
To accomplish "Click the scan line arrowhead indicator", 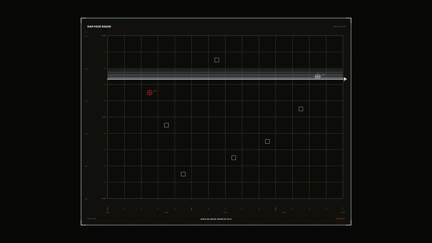I will [345, 79].
